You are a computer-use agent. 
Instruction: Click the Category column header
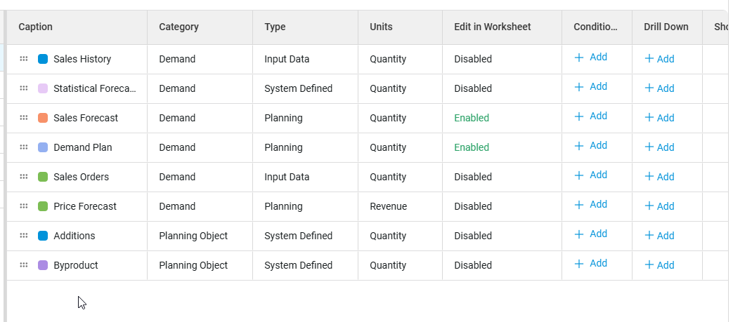179,27
